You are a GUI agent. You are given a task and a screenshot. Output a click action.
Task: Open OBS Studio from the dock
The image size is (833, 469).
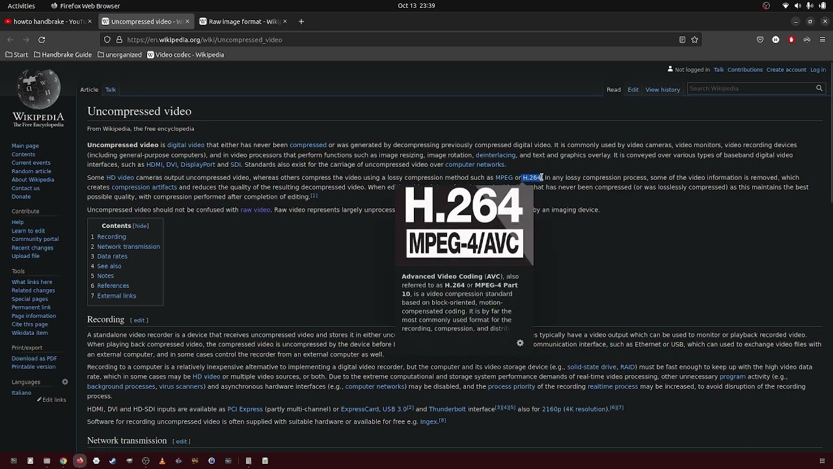coord(146,461)
